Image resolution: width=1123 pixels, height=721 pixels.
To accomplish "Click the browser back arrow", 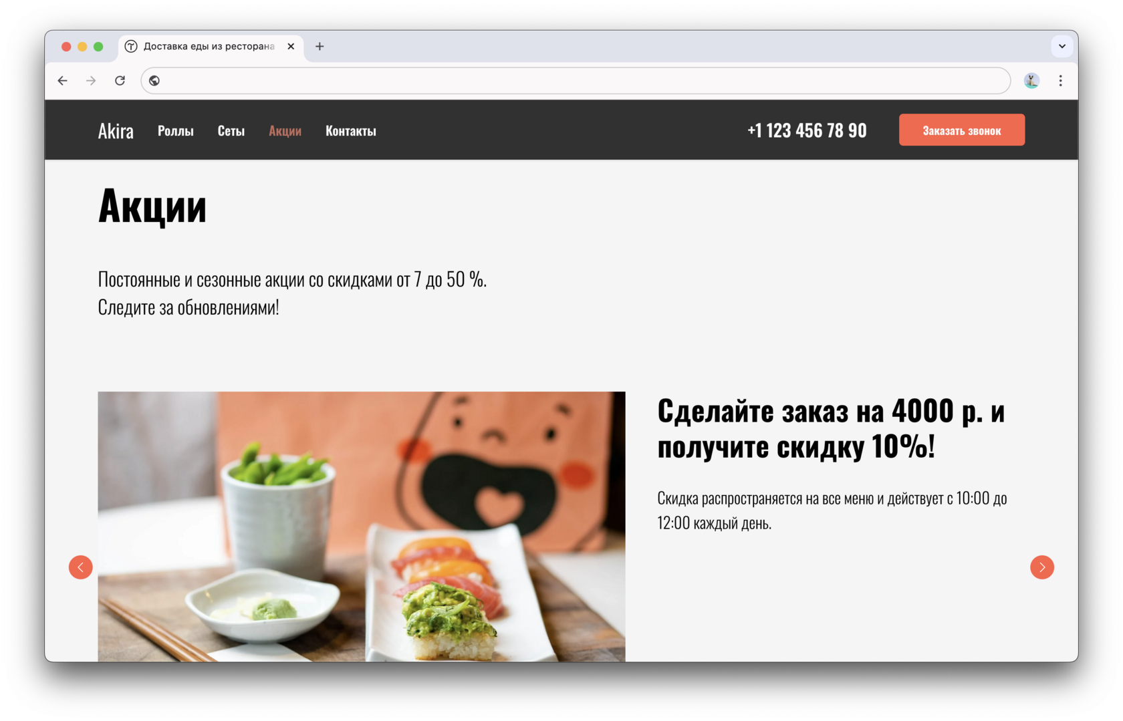I will click(63, 81).
